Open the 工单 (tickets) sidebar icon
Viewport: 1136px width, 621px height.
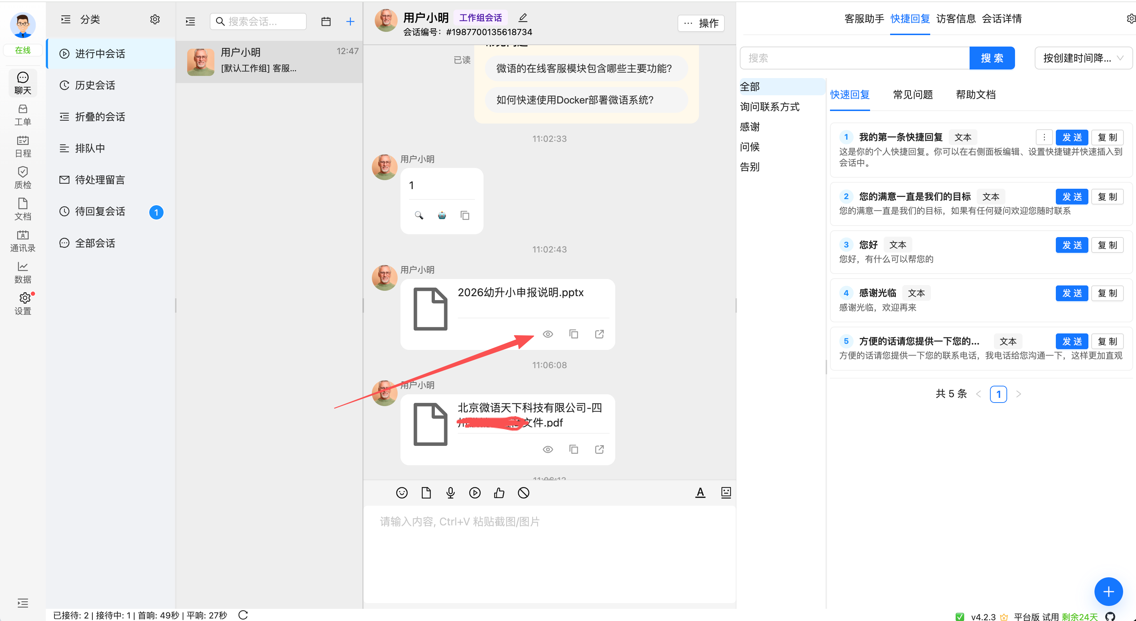tap(23, 115)
